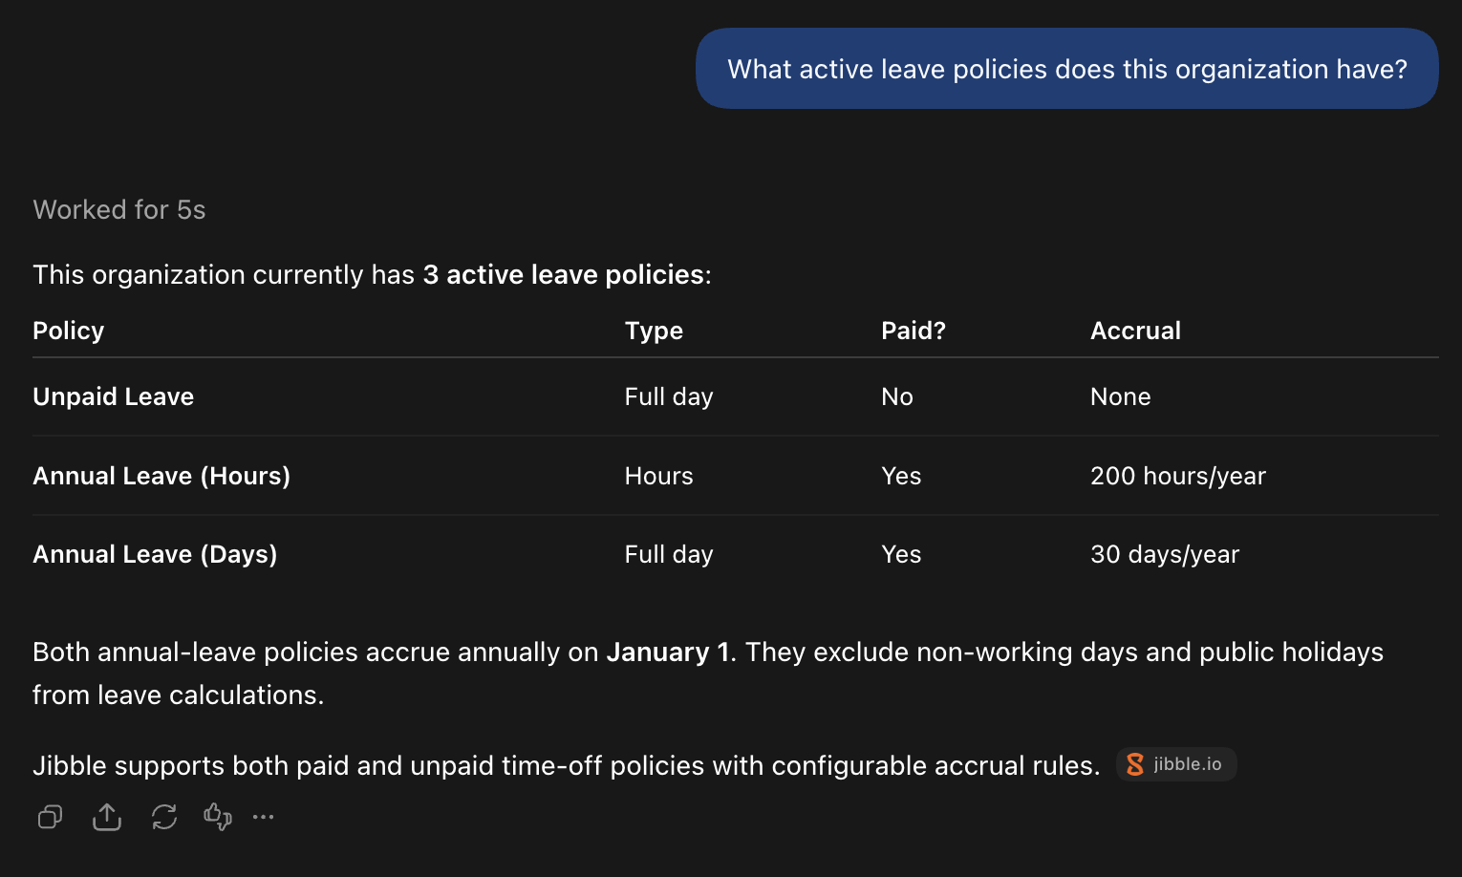The image size is (1462, 877).
Task: Click 'Yes' in the Annual Leave (Hours) row
Action: [901, 476]
